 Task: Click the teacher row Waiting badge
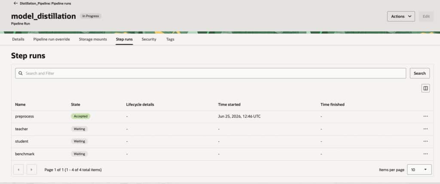(x=79, y=129)
